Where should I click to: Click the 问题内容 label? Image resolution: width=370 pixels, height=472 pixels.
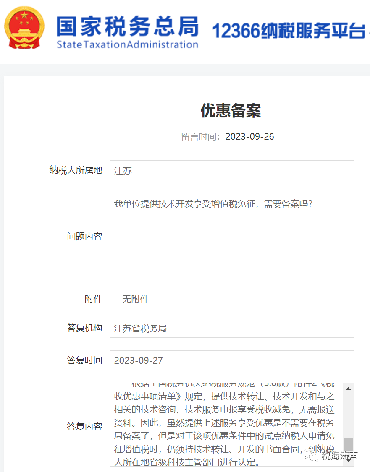click(x=84, y=237)
